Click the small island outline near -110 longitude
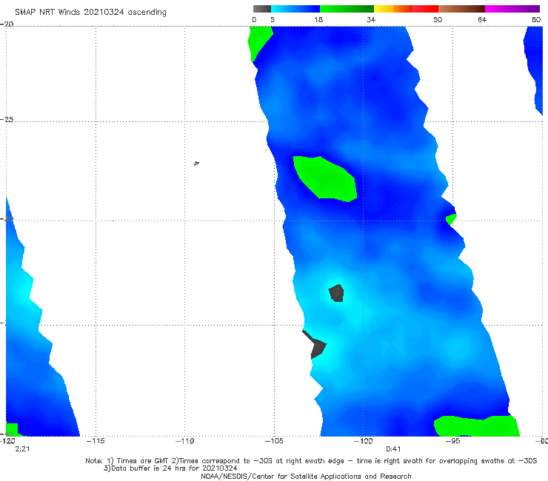The width and height of the screenshot is (548, 481). pos(196,163)
